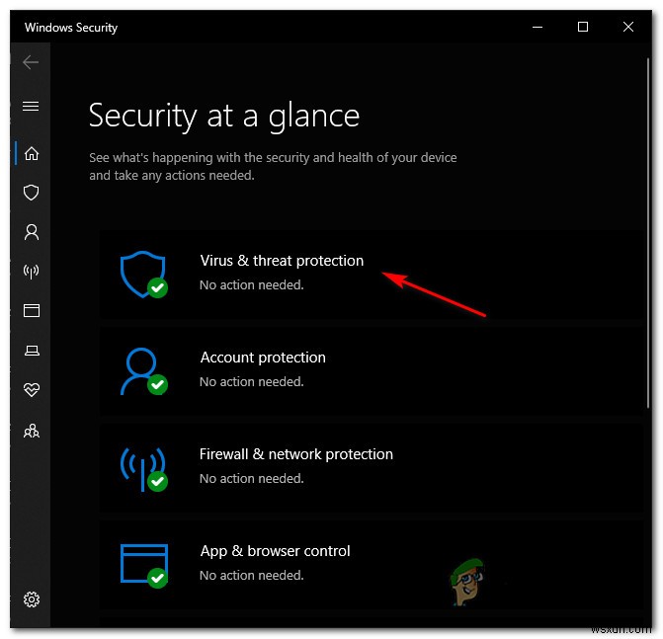Image resolution: width=663 pixels, height=639 pixels.
Task: Open App & browser control window sidebar icon
Action: point(32,311)
